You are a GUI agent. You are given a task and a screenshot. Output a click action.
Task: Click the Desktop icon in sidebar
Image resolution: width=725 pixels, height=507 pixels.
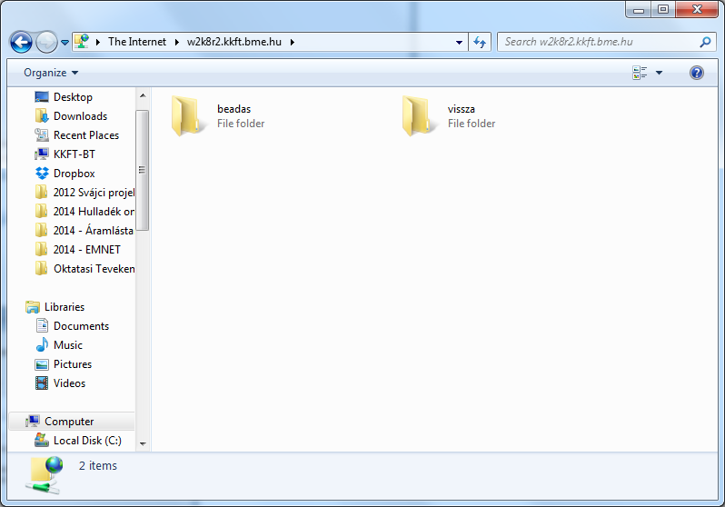click(x=42, y=97)
